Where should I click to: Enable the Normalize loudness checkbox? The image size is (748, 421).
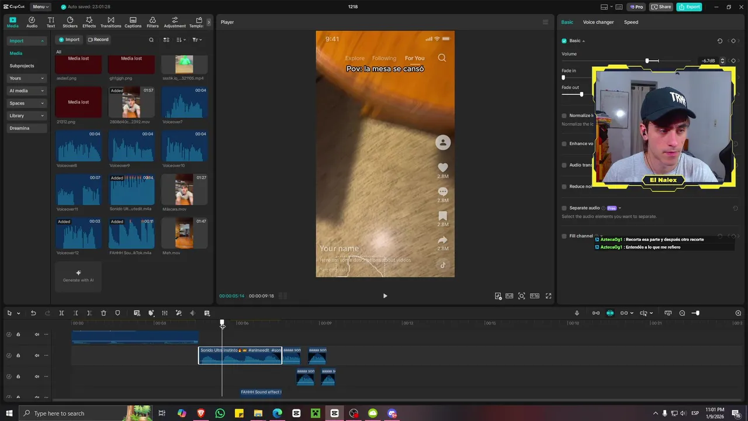[x=564, y=116]
